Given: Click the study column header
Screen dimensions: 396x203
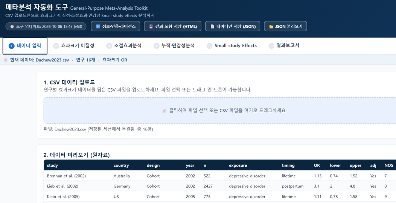Looking at the screenshot, I should pos(53,165).
